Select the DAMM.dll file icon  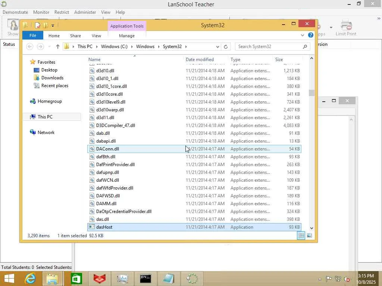(x=92, y=204)
